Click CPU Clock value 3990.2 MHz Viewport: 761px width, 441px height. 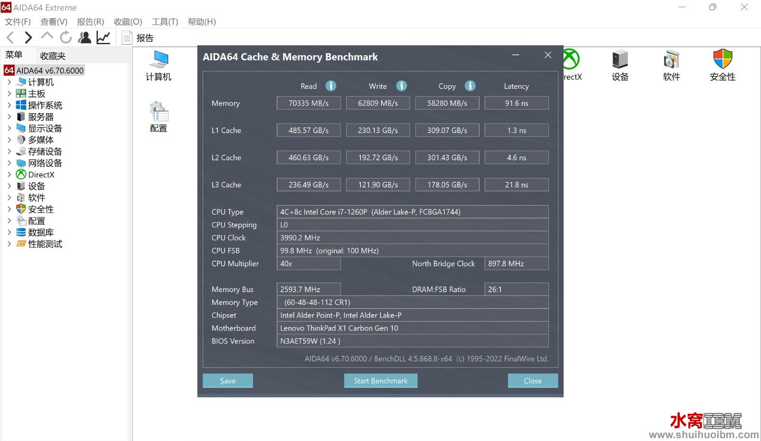click(x=412, y=237)
